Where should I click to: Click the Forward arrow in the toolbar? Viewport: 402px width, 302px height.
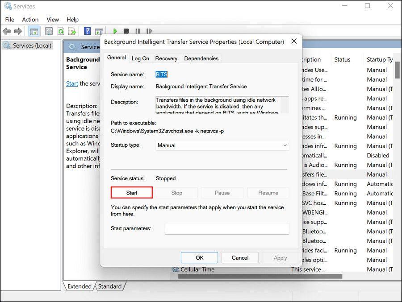click(18, 31)
